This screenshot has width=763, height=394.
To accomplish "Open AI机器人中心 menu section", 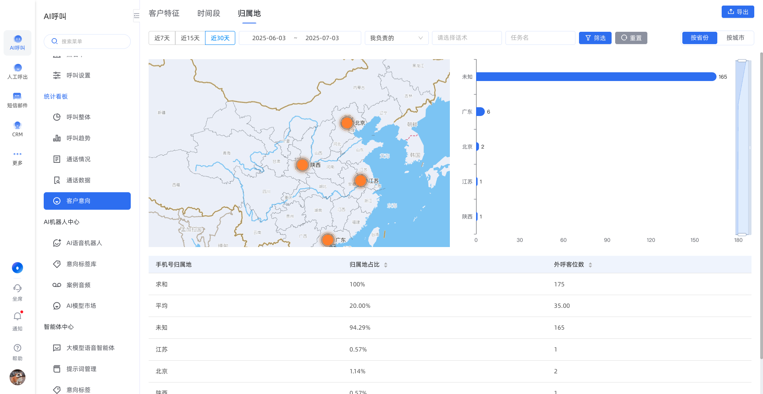I will point(62,222).
